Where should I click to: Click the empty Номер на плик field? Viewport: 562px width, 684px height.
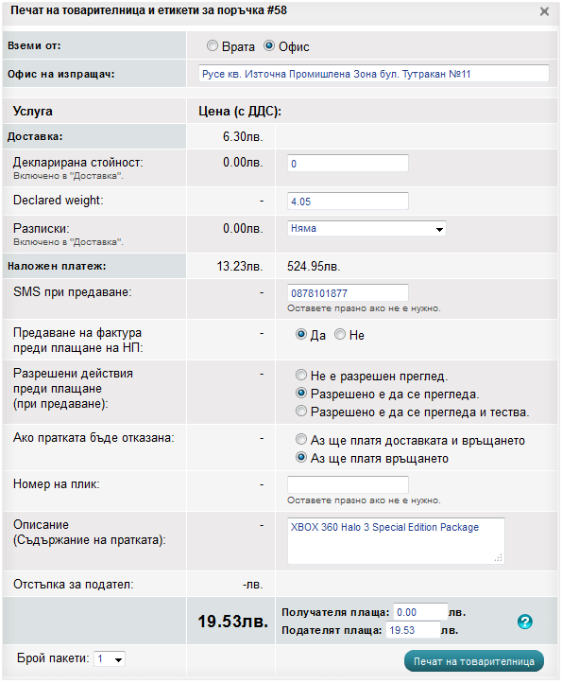click(348, 484)
